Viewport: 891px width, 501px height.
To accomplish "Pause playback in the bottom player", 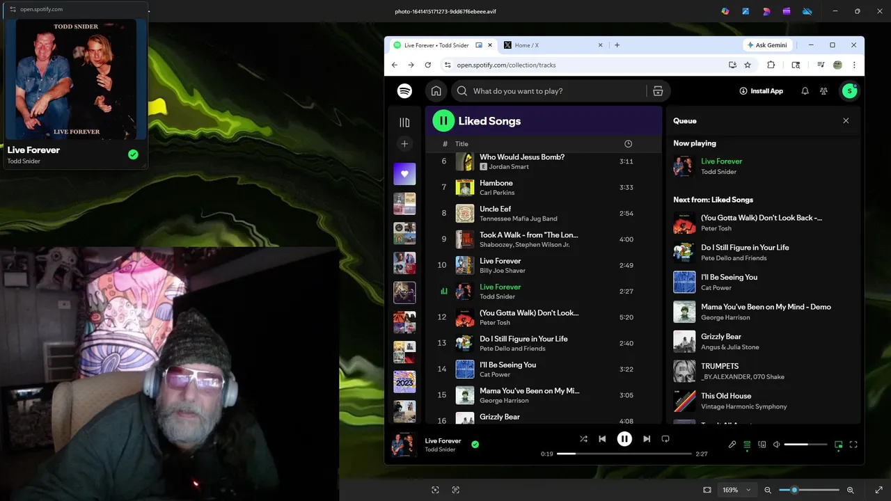I will pyautogui.click(x=624, y=439).
